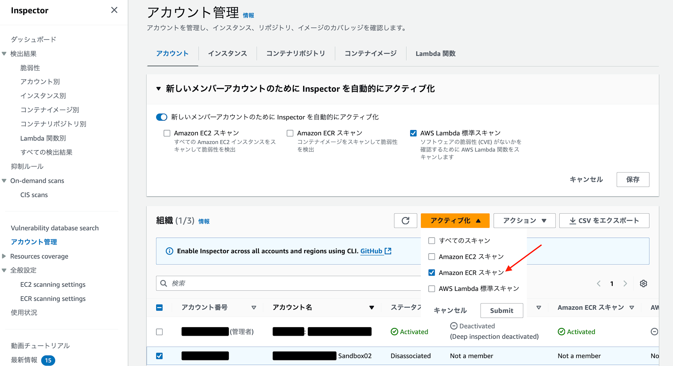Image resolution: width=673 pixels, height=366 pixels.
Task: Check Amazon EC2 スキャン in activate dropdown
Action: pos(432,257)
